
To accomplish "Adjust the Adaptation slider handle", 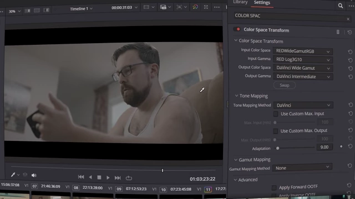I will click(x=277, y=148).
